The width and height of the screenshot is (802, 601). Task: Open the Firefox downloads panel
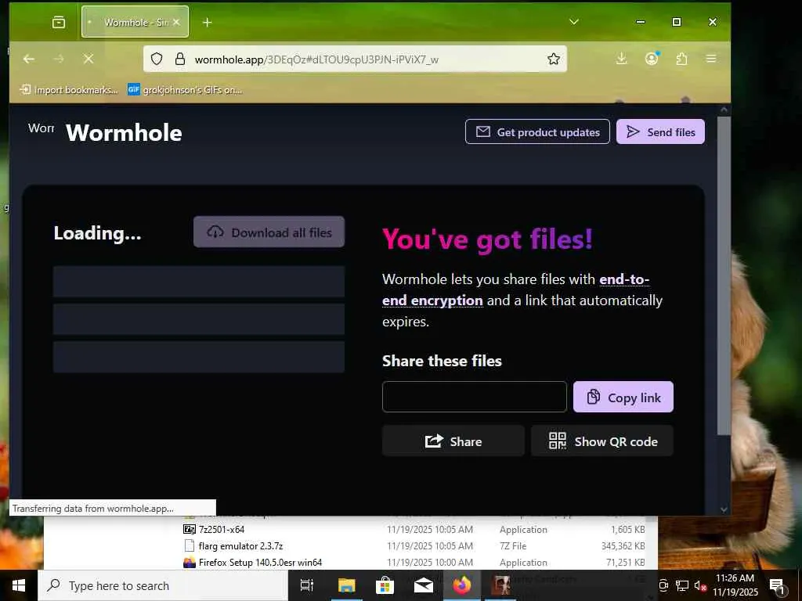621,59
